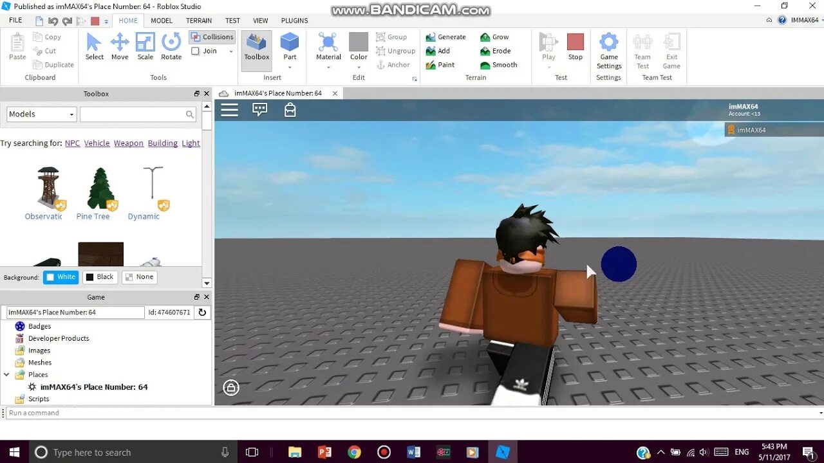
Task: Open the Windows Start menu
Action: coord(14,452)
